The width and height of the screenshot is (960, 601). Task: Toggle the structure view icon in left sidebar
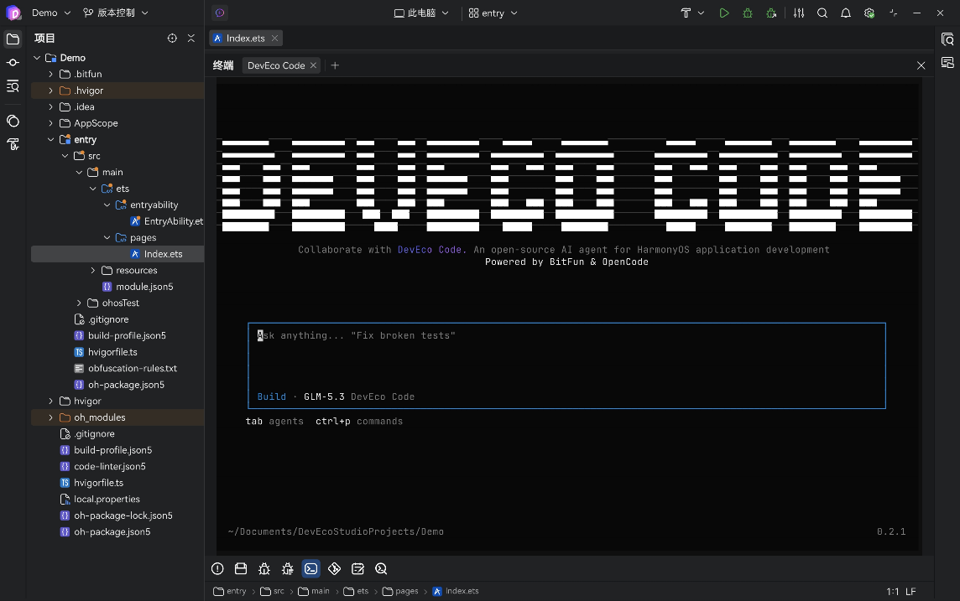coord(13,85)
